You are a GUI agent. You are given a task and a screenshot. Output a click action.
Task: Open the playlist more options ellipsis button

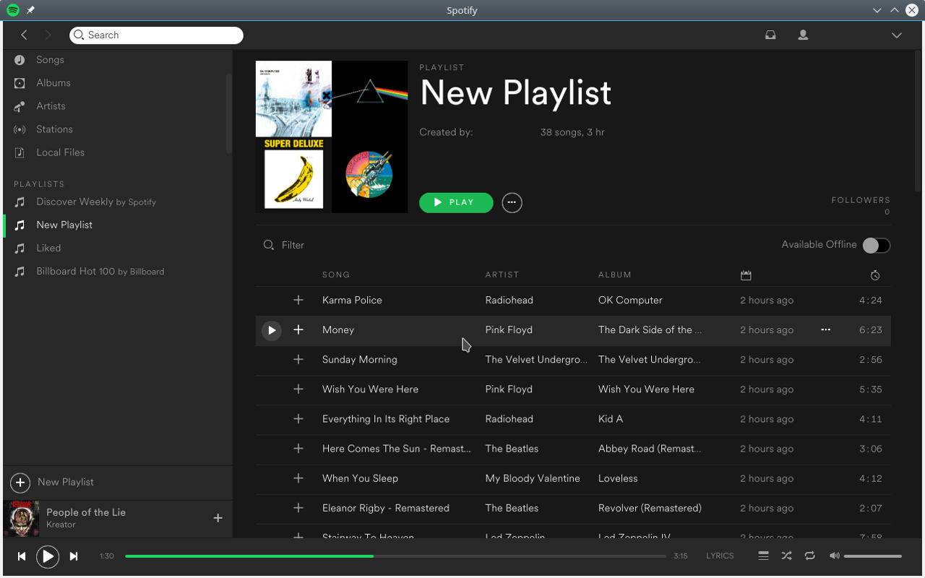[x=512, y=202]
